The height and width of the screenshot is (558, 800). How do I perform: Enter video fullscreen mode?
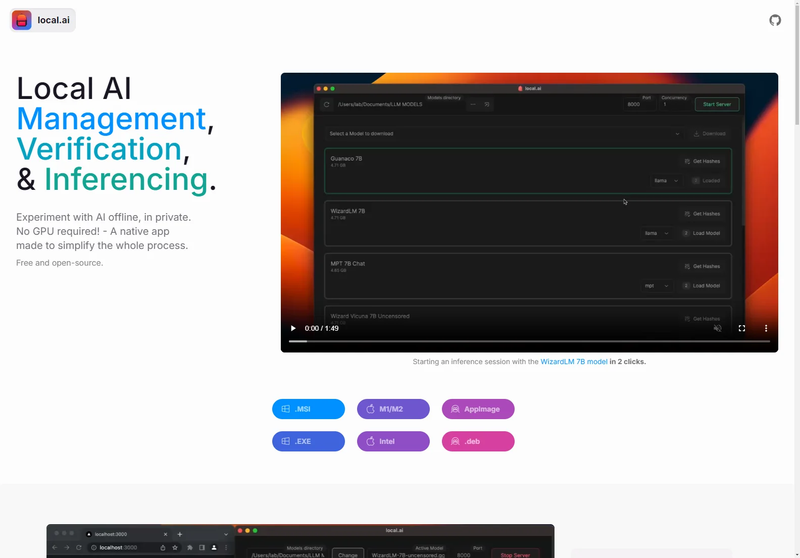click(741, 328)
